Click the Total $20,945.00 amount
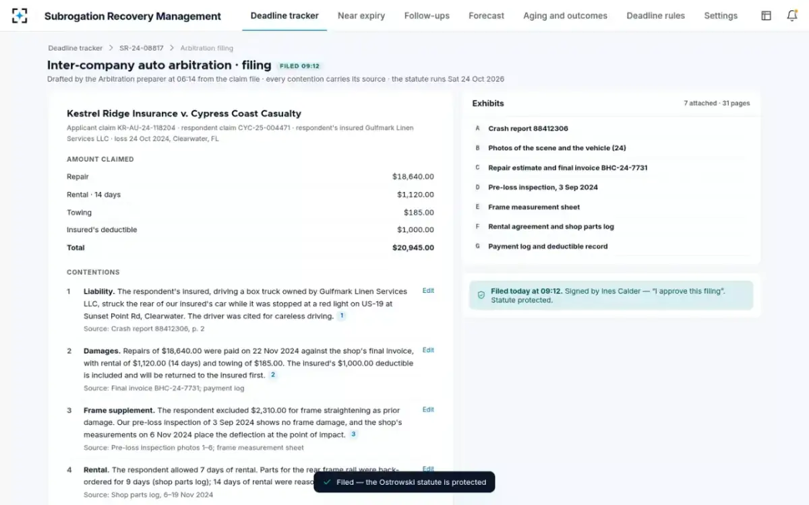This screenshot has height=505, width=809. tap(413, 248)
